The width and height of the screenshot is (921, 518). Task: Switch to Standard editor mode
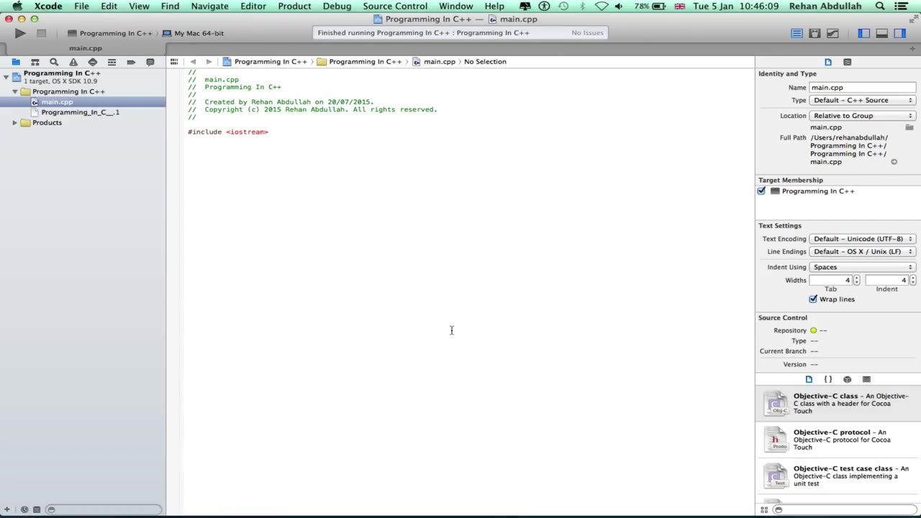tap(797, 33)
